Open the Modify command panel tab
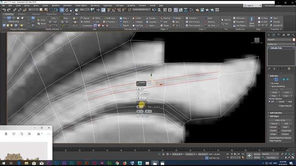Image resolution: width=296 pixels, height=166 pixels. 273,35
